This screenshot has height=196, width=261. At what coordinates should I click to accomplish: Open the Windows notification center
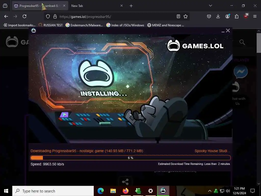[253, 191]
